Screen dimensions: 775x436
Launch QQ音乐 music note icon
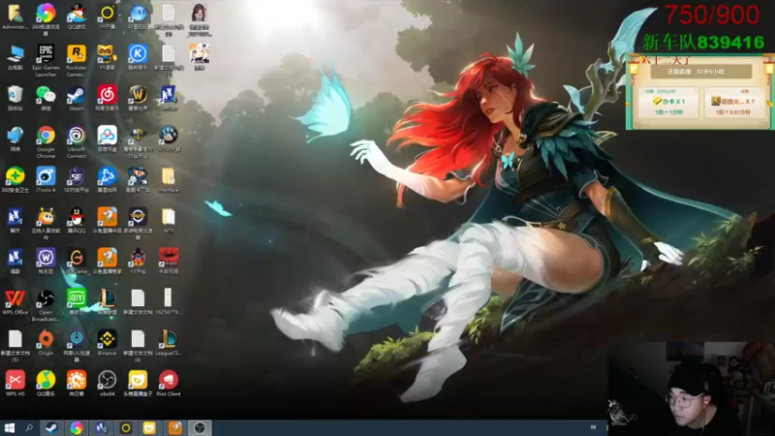point(46,380)
